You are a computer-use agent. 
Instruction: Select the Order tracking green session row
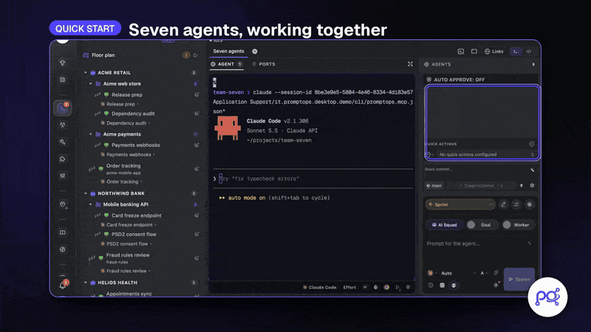(x=123, y=168)
